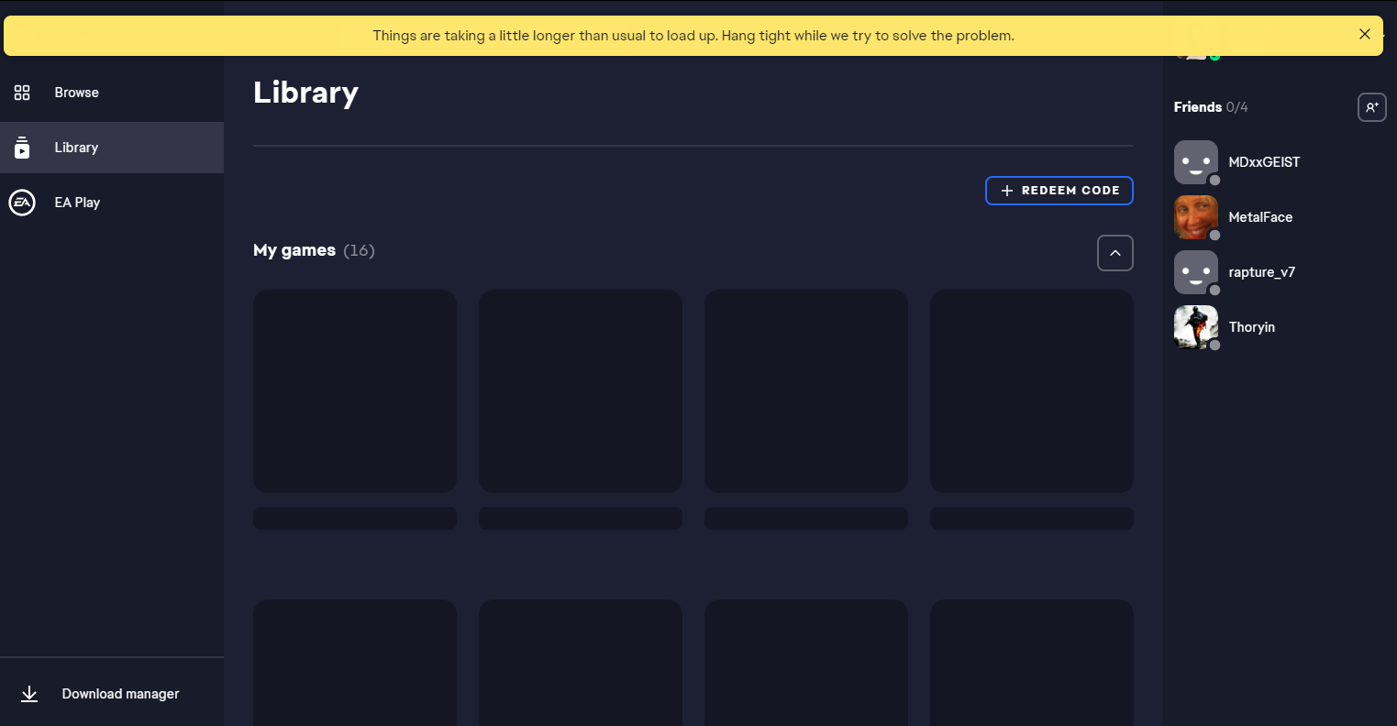Click the Redeem Code button
The width and height of the screenshot is (1397, 726).
point(1059,191)
